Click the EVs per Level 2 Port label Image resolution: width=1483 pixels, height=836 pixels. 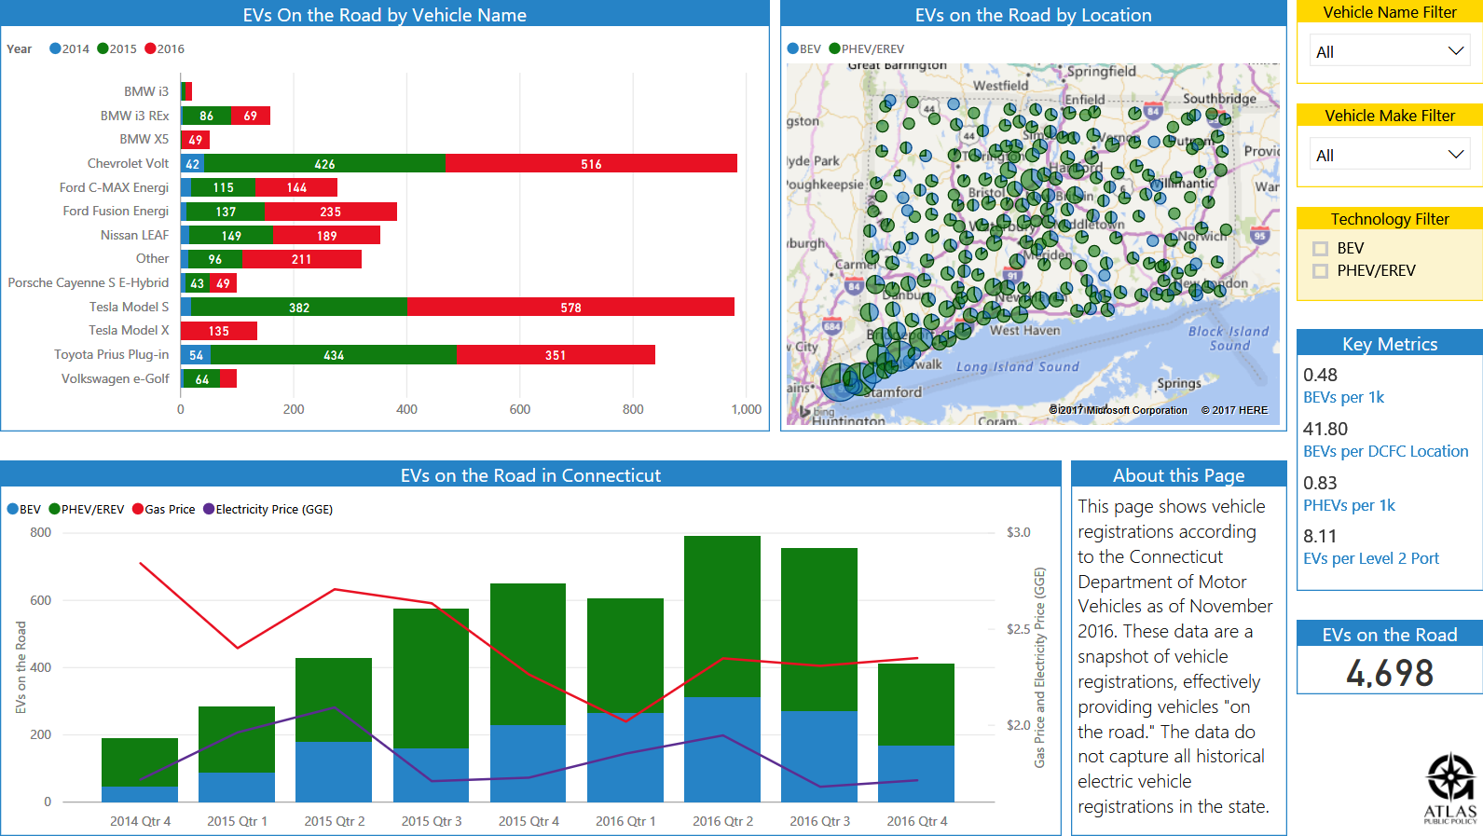pos(1370,558)
